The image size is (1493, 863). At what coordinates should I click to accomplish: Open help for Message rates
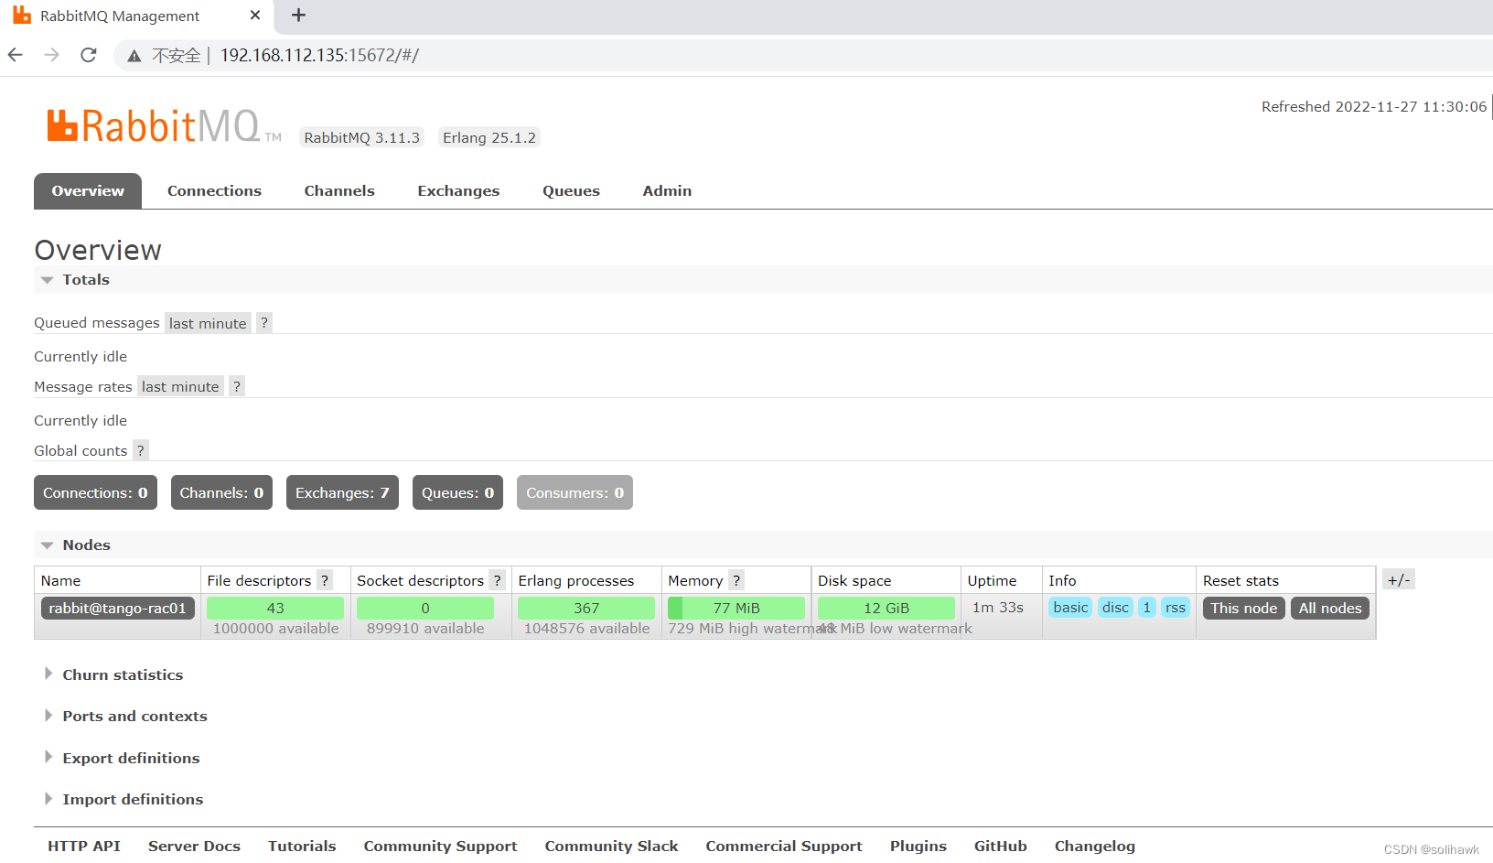pyautogui.click(x=236, y=386)
